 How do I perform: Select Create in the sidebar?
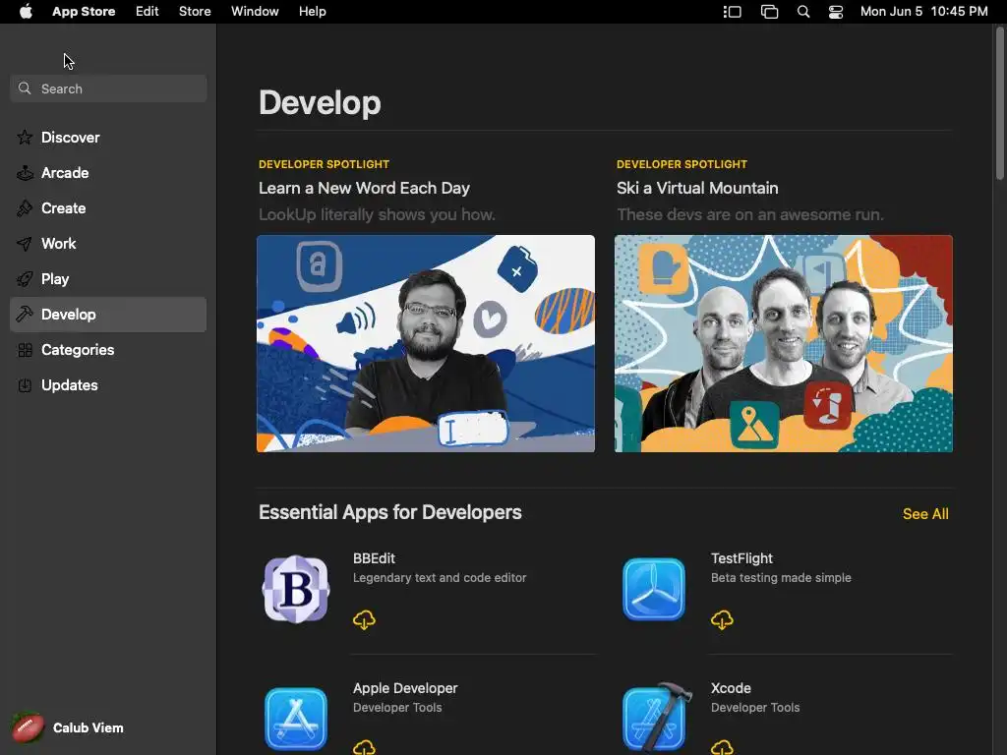click(x=108, y=208)
